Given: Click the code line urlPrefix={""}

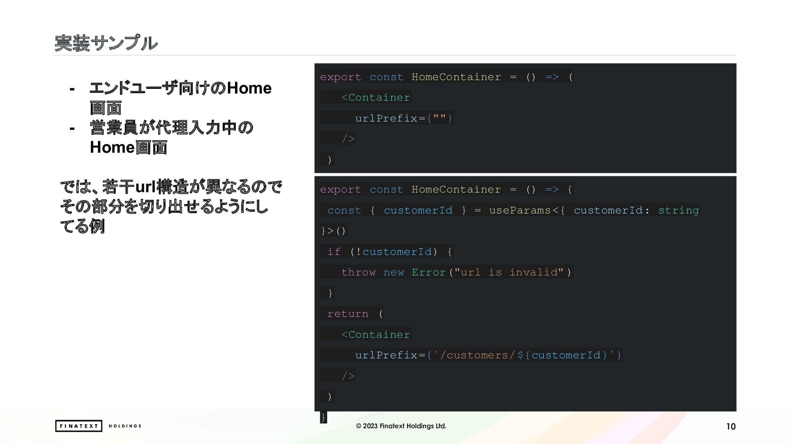Looking at the screenshot, I should click(x=404, y=118).
